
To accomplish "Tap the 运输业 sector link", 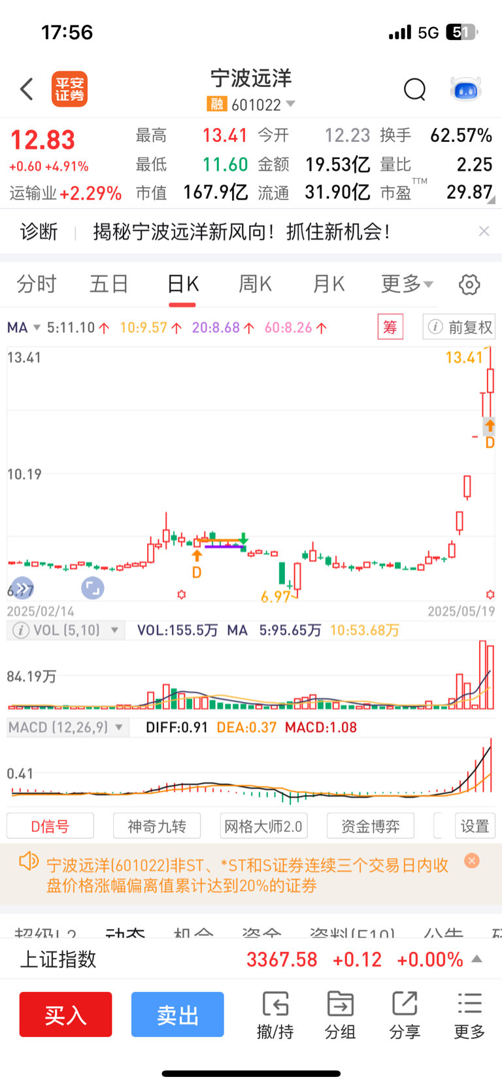I will point(65,193).
